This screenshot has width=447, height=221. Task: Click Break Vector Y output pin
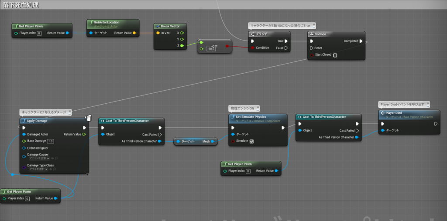tap(182, 39)
